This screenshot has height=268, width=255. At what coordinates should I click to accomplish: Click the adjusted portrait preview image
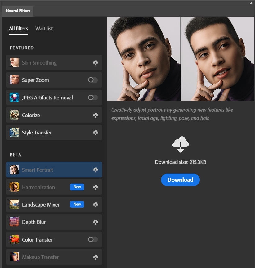coord(218,59)
